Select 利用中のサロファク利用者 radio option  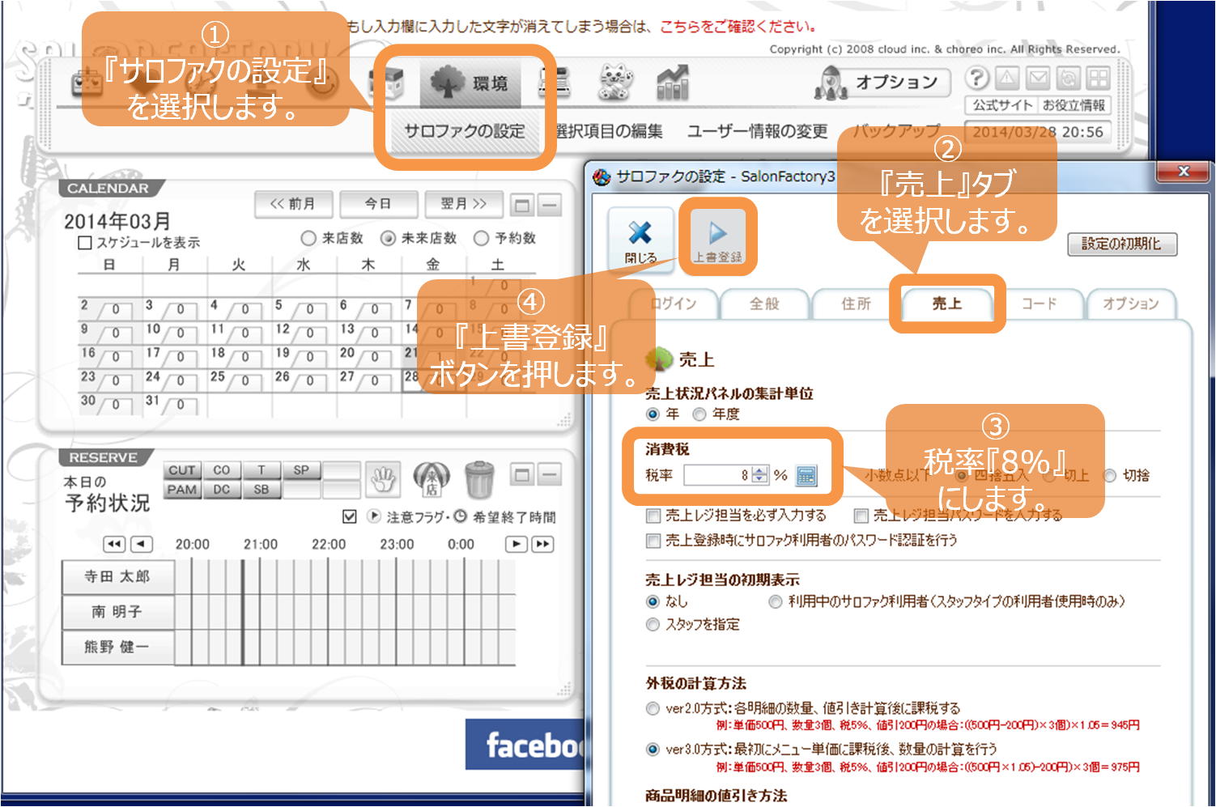(x=775, y=601)
